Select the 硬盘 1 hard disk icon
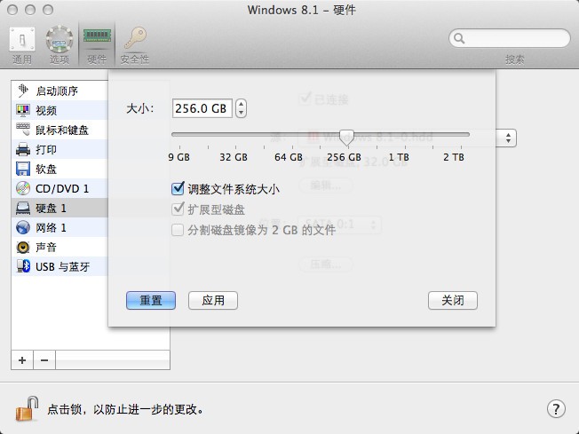 click(x=23, y=209)
